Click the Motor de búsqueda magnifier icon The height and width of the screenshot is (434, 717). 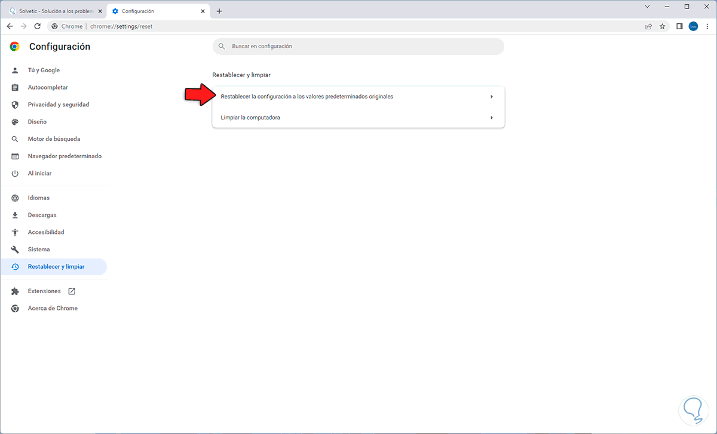[16, 139]
